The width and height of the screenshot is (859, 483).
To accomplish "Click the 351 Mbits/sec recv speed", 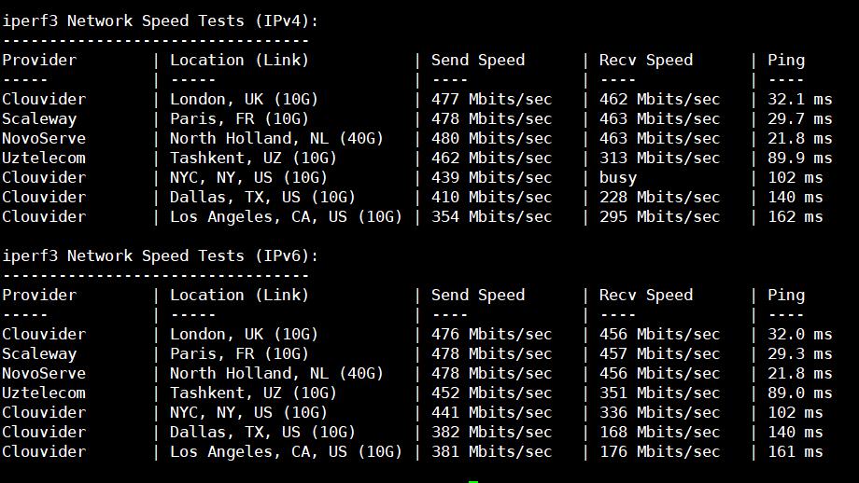I will point(659,393).
